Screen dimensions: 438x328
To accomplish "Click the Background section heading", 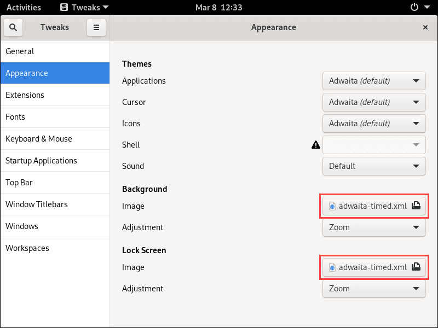I will point(145,189).
